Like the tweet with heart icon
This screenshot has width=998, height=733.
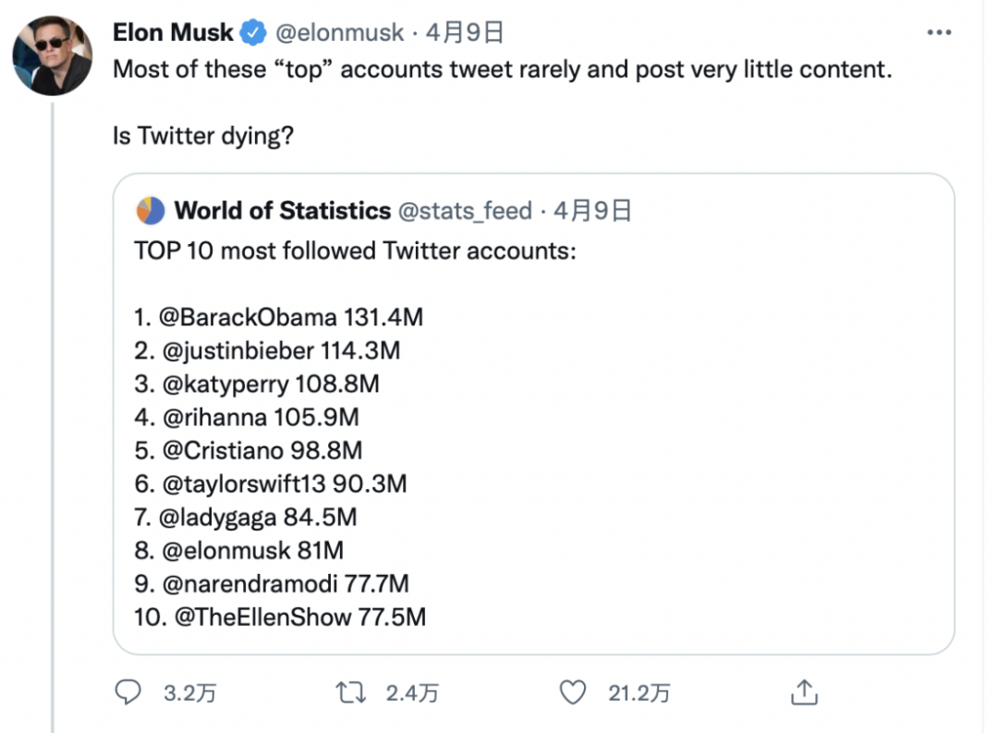click(574, 692)
